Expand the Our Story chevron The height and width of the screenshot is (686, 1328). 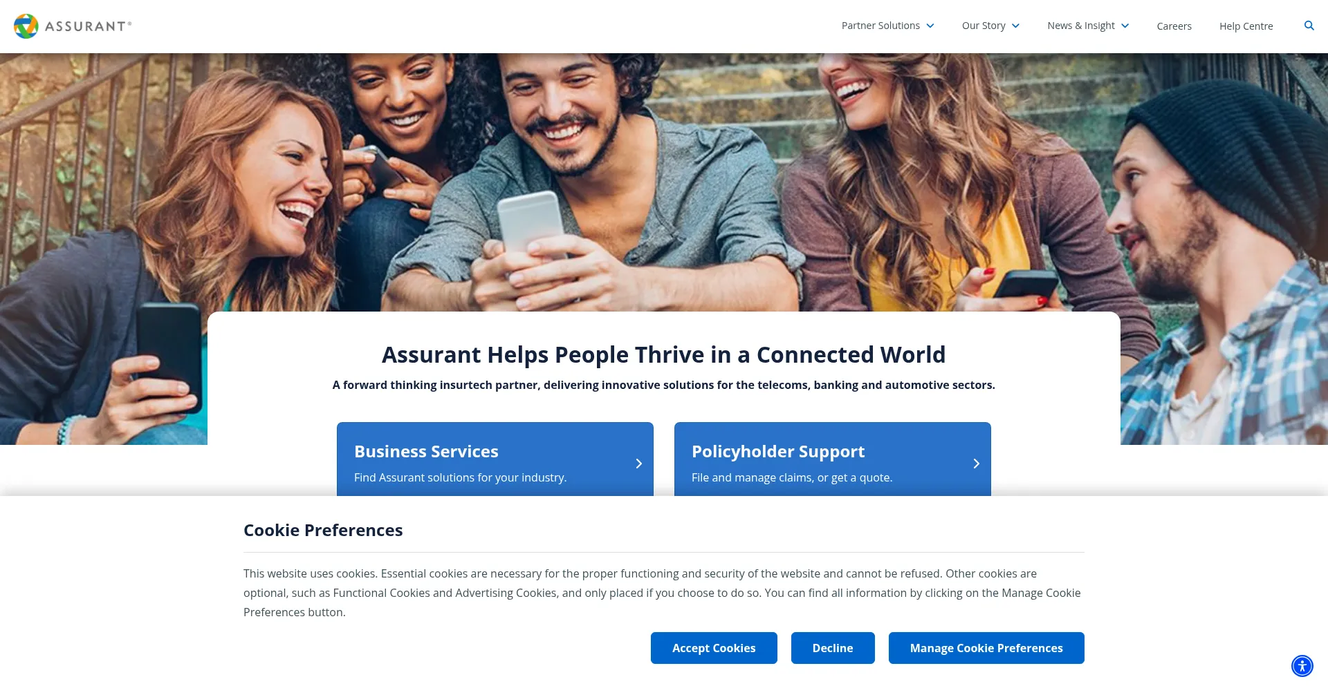coord(1015,26)
